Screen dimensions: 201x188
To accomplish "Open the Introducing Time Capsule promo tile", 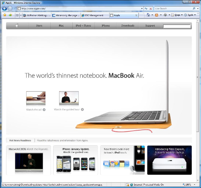I will [x=169, y=160].
